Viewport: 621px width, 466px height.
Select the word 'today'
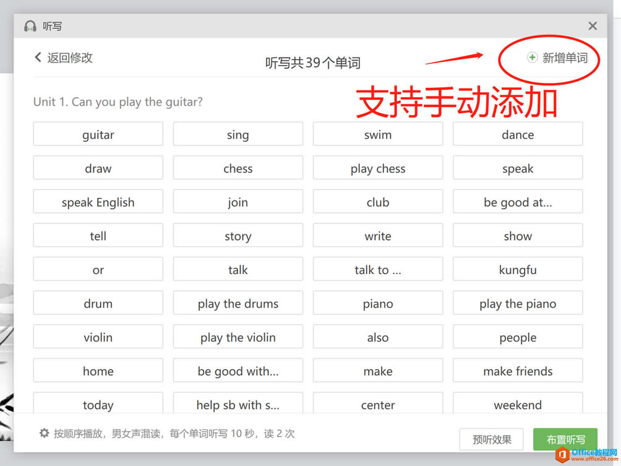point(98,403)
